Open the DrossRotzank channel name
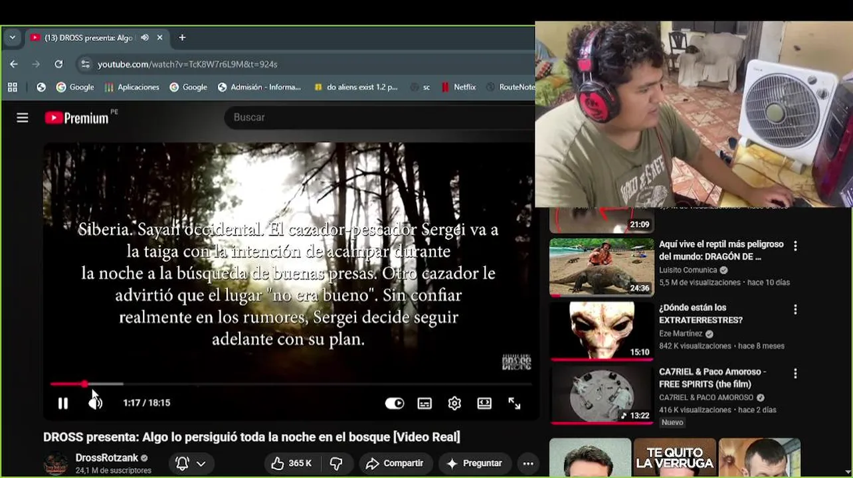The image size is (853, 478). pos(107,458)
